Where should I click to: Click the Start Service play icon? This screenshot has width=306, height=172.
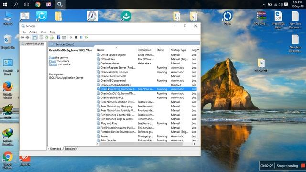pyautogui.click(x=71, y=37)
